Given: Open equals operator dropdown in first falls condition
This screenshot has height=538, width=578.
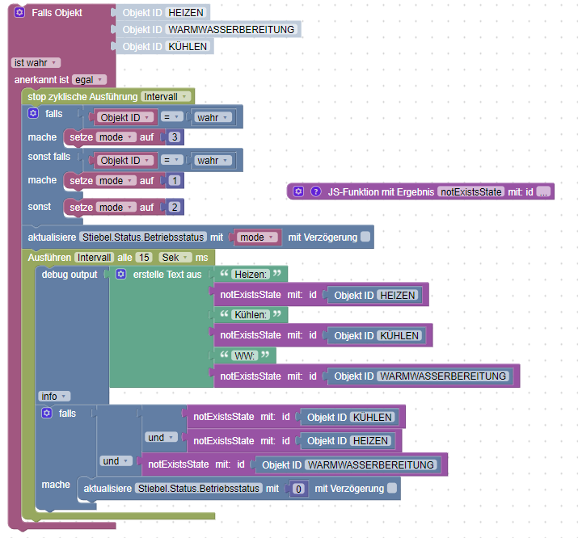Looking at the screenshot, I should [171, 117].
